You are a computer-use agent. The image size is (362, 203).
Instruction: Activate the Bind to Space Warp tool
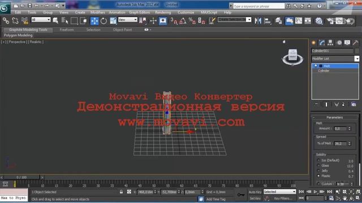pos(25,21)
